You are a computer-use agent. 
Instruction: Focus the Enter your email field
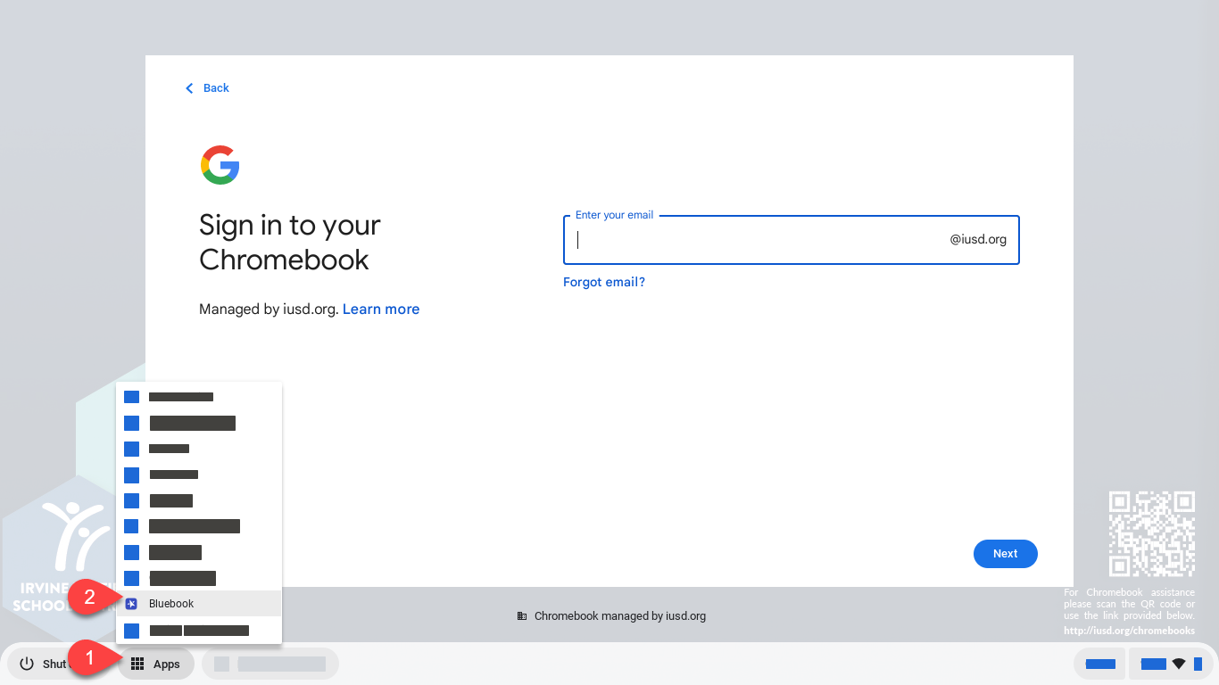point(759,240)
